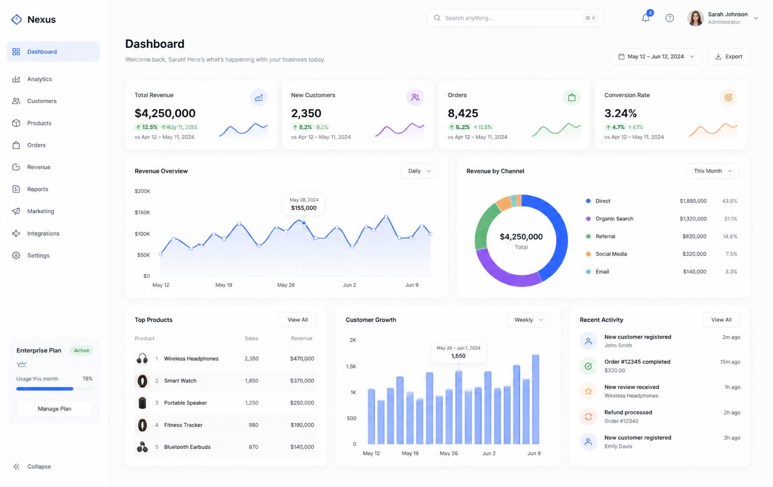The width and height of the screenshot is (773, 487).
Task: Open the notifications bell icon
Action: [x=645, y=18]
